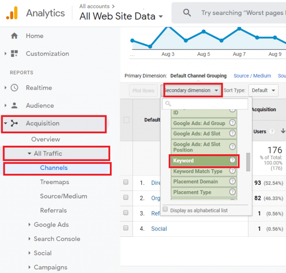
Task: Open the Sort Type Default dropdown
Action: point(264,90)
